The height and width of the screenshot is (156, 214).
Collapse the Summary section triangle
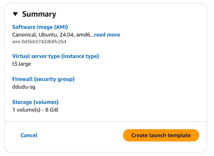16,14
